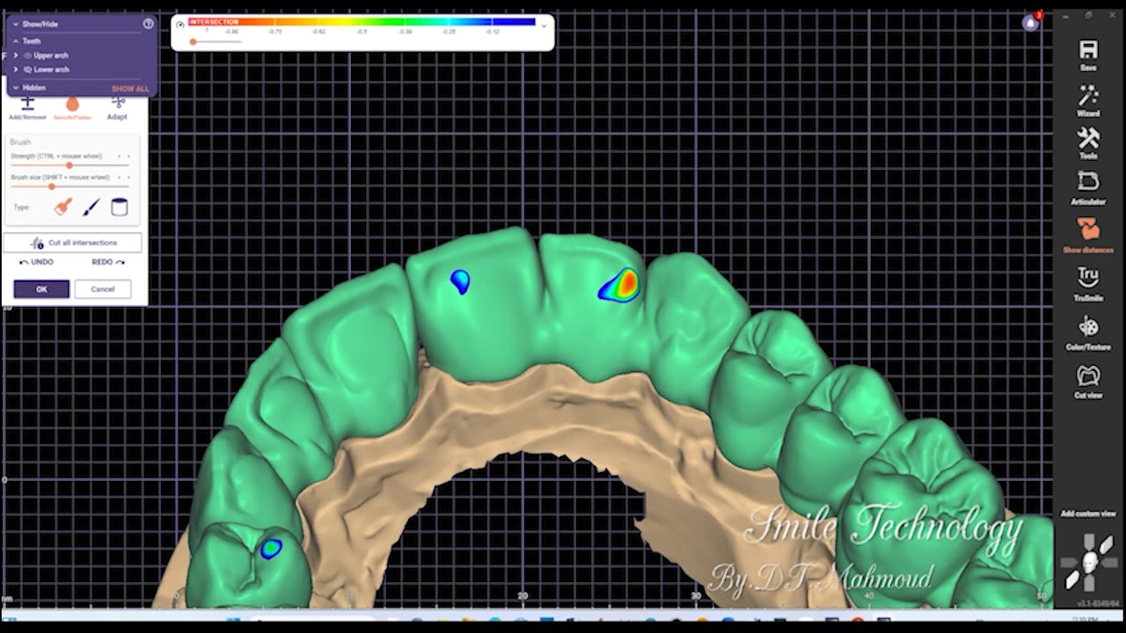This screenshot has width=1126, height=633.
Task: Open the Color/Texture settings
Action: 1088,332
